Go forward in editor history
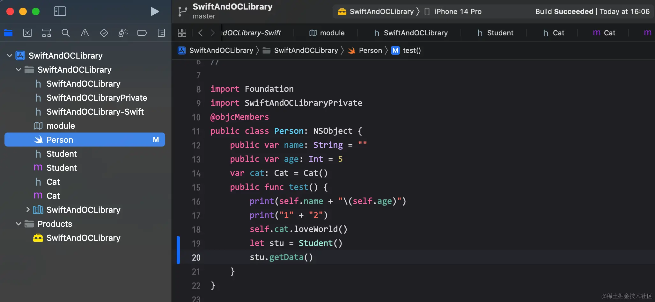The height and width of the screenshot is (302, 655). click(213, 33)
